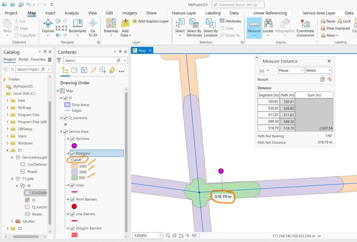
Task: Hide the Q_Junctions layer
Action: pos(65,118)
